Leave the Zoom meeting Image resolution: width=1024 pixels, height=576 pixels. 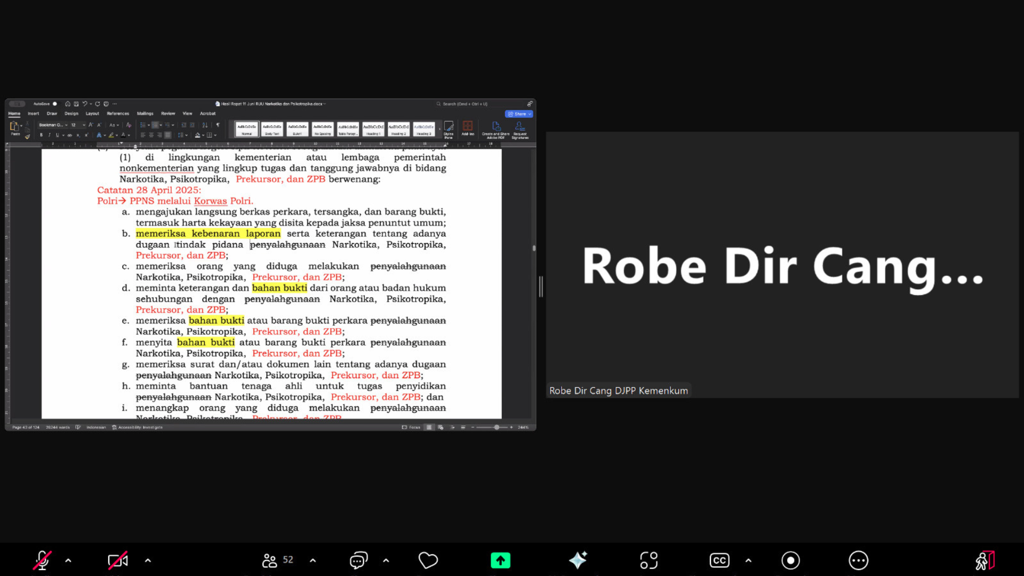click(985, 561)
